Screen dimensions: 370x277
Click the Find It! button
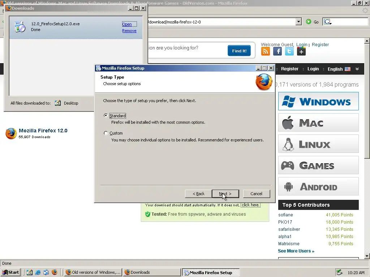239,50
